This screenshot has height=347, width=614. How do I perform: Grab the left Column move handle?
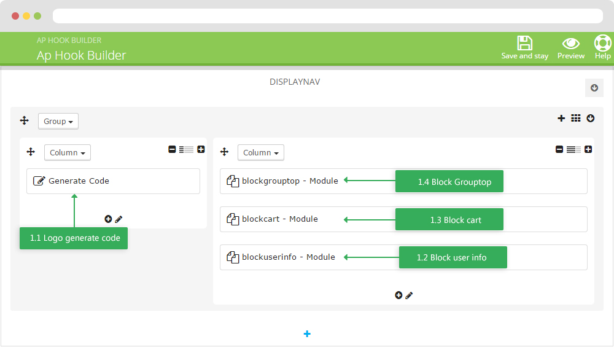31,152
